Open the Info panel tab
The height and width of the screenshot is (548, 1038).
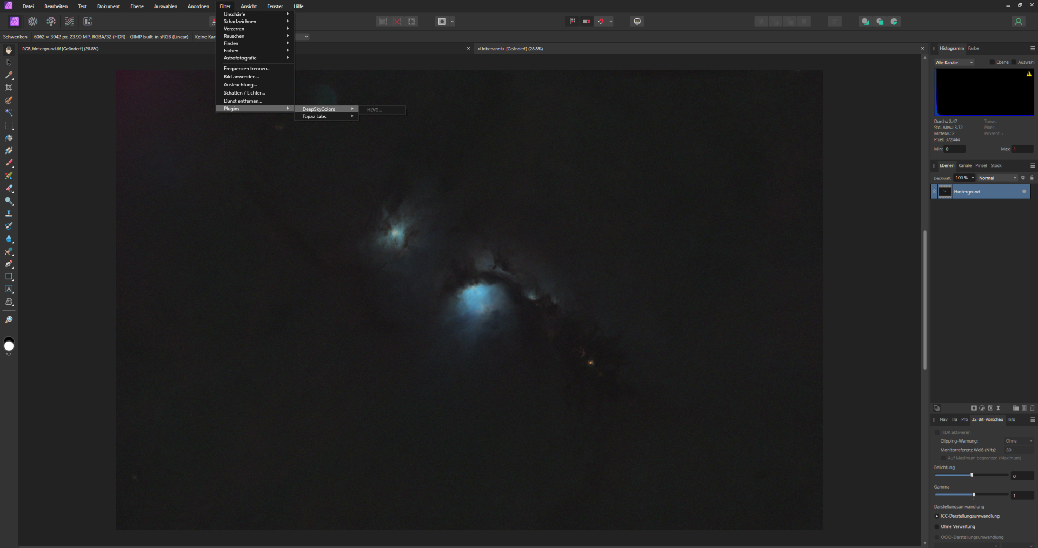(x=1011, y=419)
